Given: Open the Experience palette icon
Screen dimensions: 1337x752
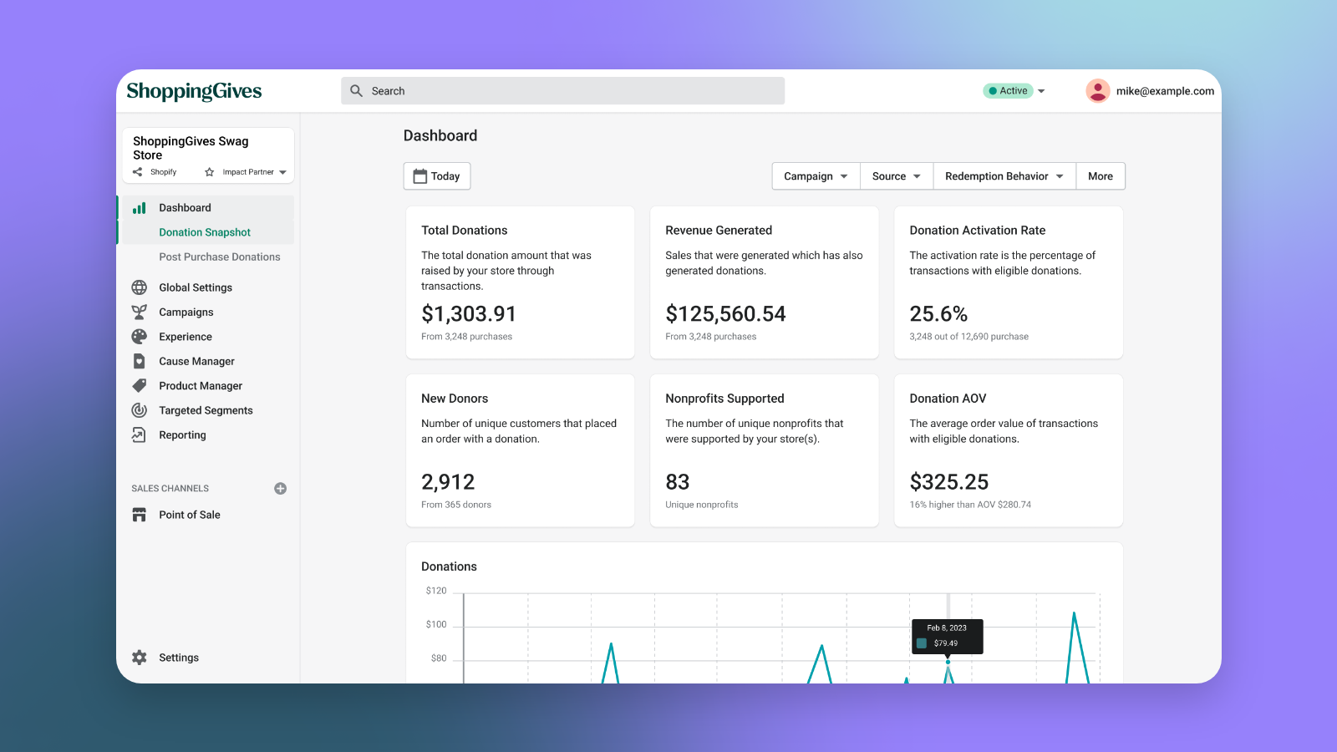Looking at the screenshot, I should [x=139, y=336].
